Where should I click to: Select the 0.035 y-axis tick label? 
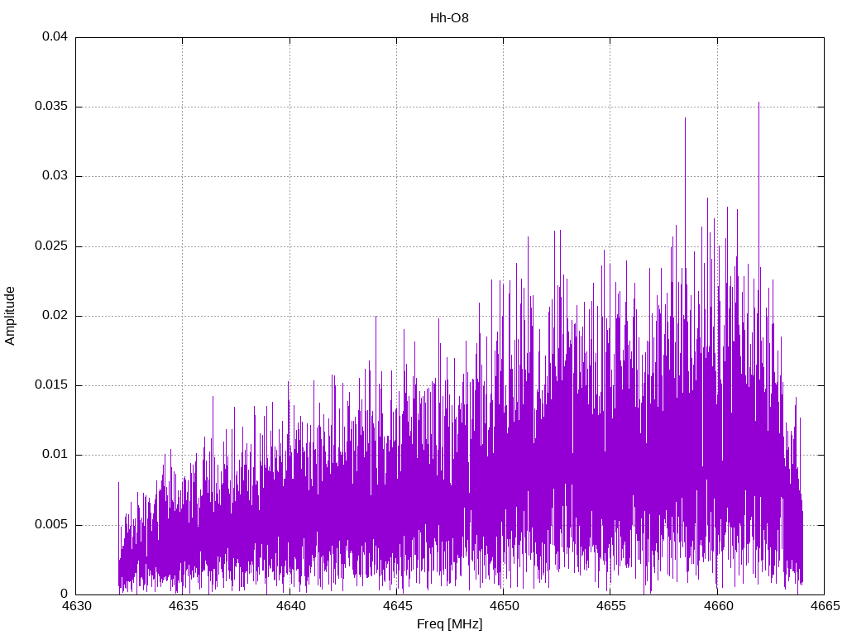pos(52,107)
